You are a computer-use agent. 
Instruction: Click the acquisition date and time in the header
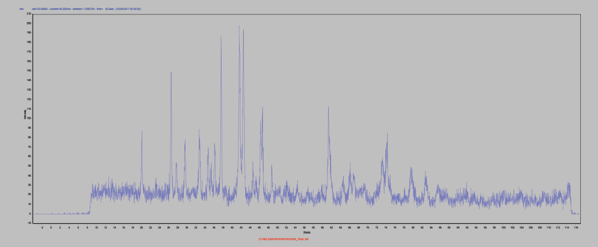128,9
